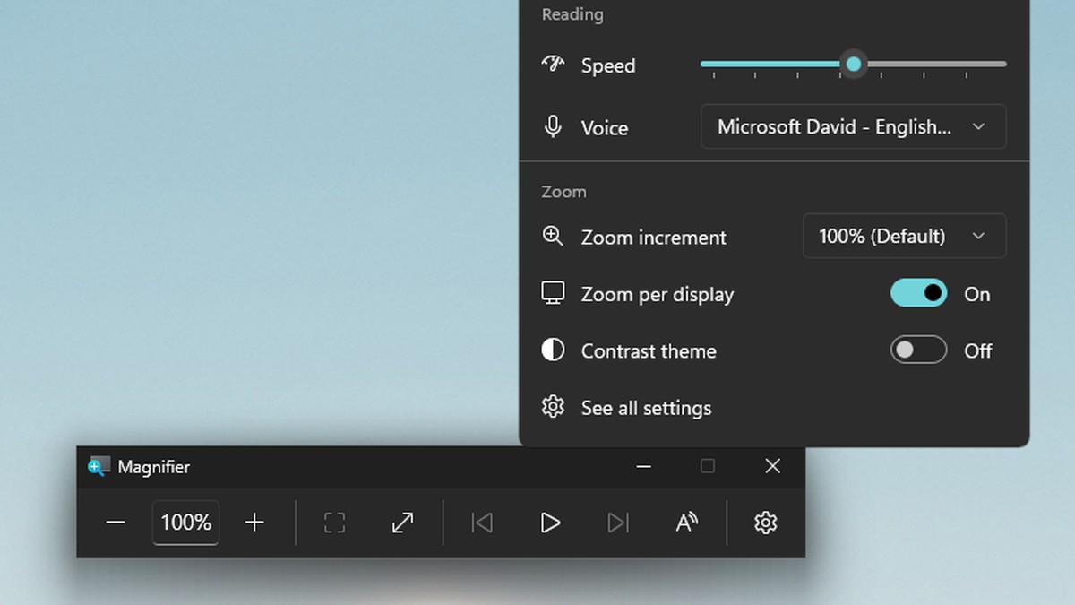Click the Read from here icon
Viewport: 1075px width, 605px height.
pos(687,523)
